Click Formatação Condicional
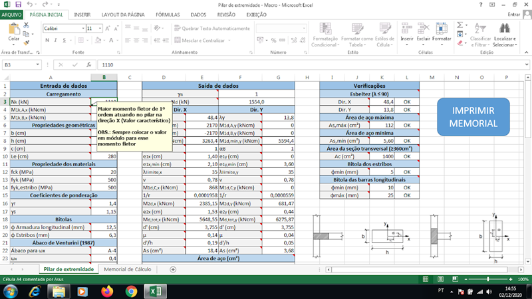Viewport: 532px width, 299px height. tap(325, 35)
